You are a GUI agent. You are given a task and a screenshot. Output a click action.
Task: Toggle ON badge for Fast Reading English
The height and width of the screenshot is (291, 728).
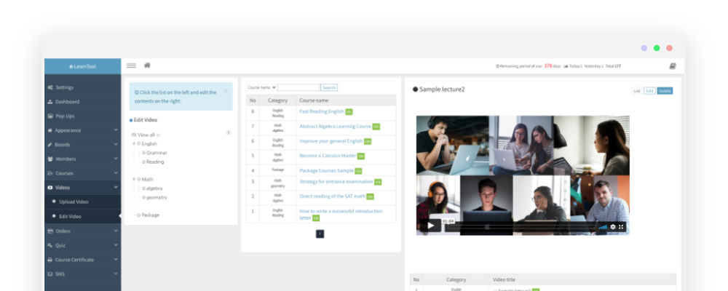349,112
